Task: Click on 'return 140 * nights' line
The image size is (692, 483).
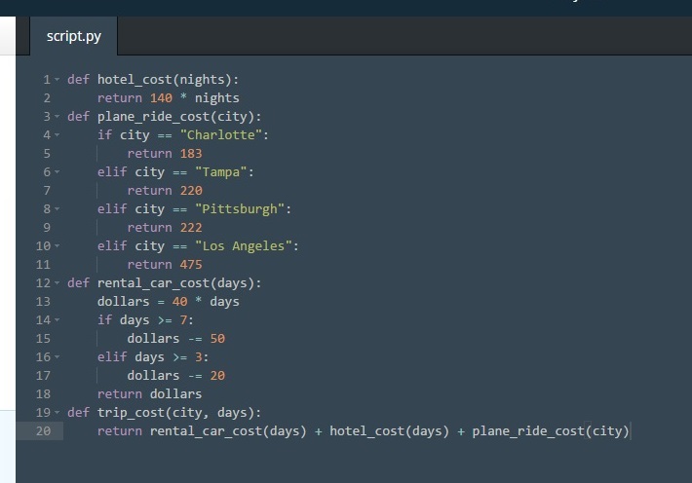Action: (169, 98)
